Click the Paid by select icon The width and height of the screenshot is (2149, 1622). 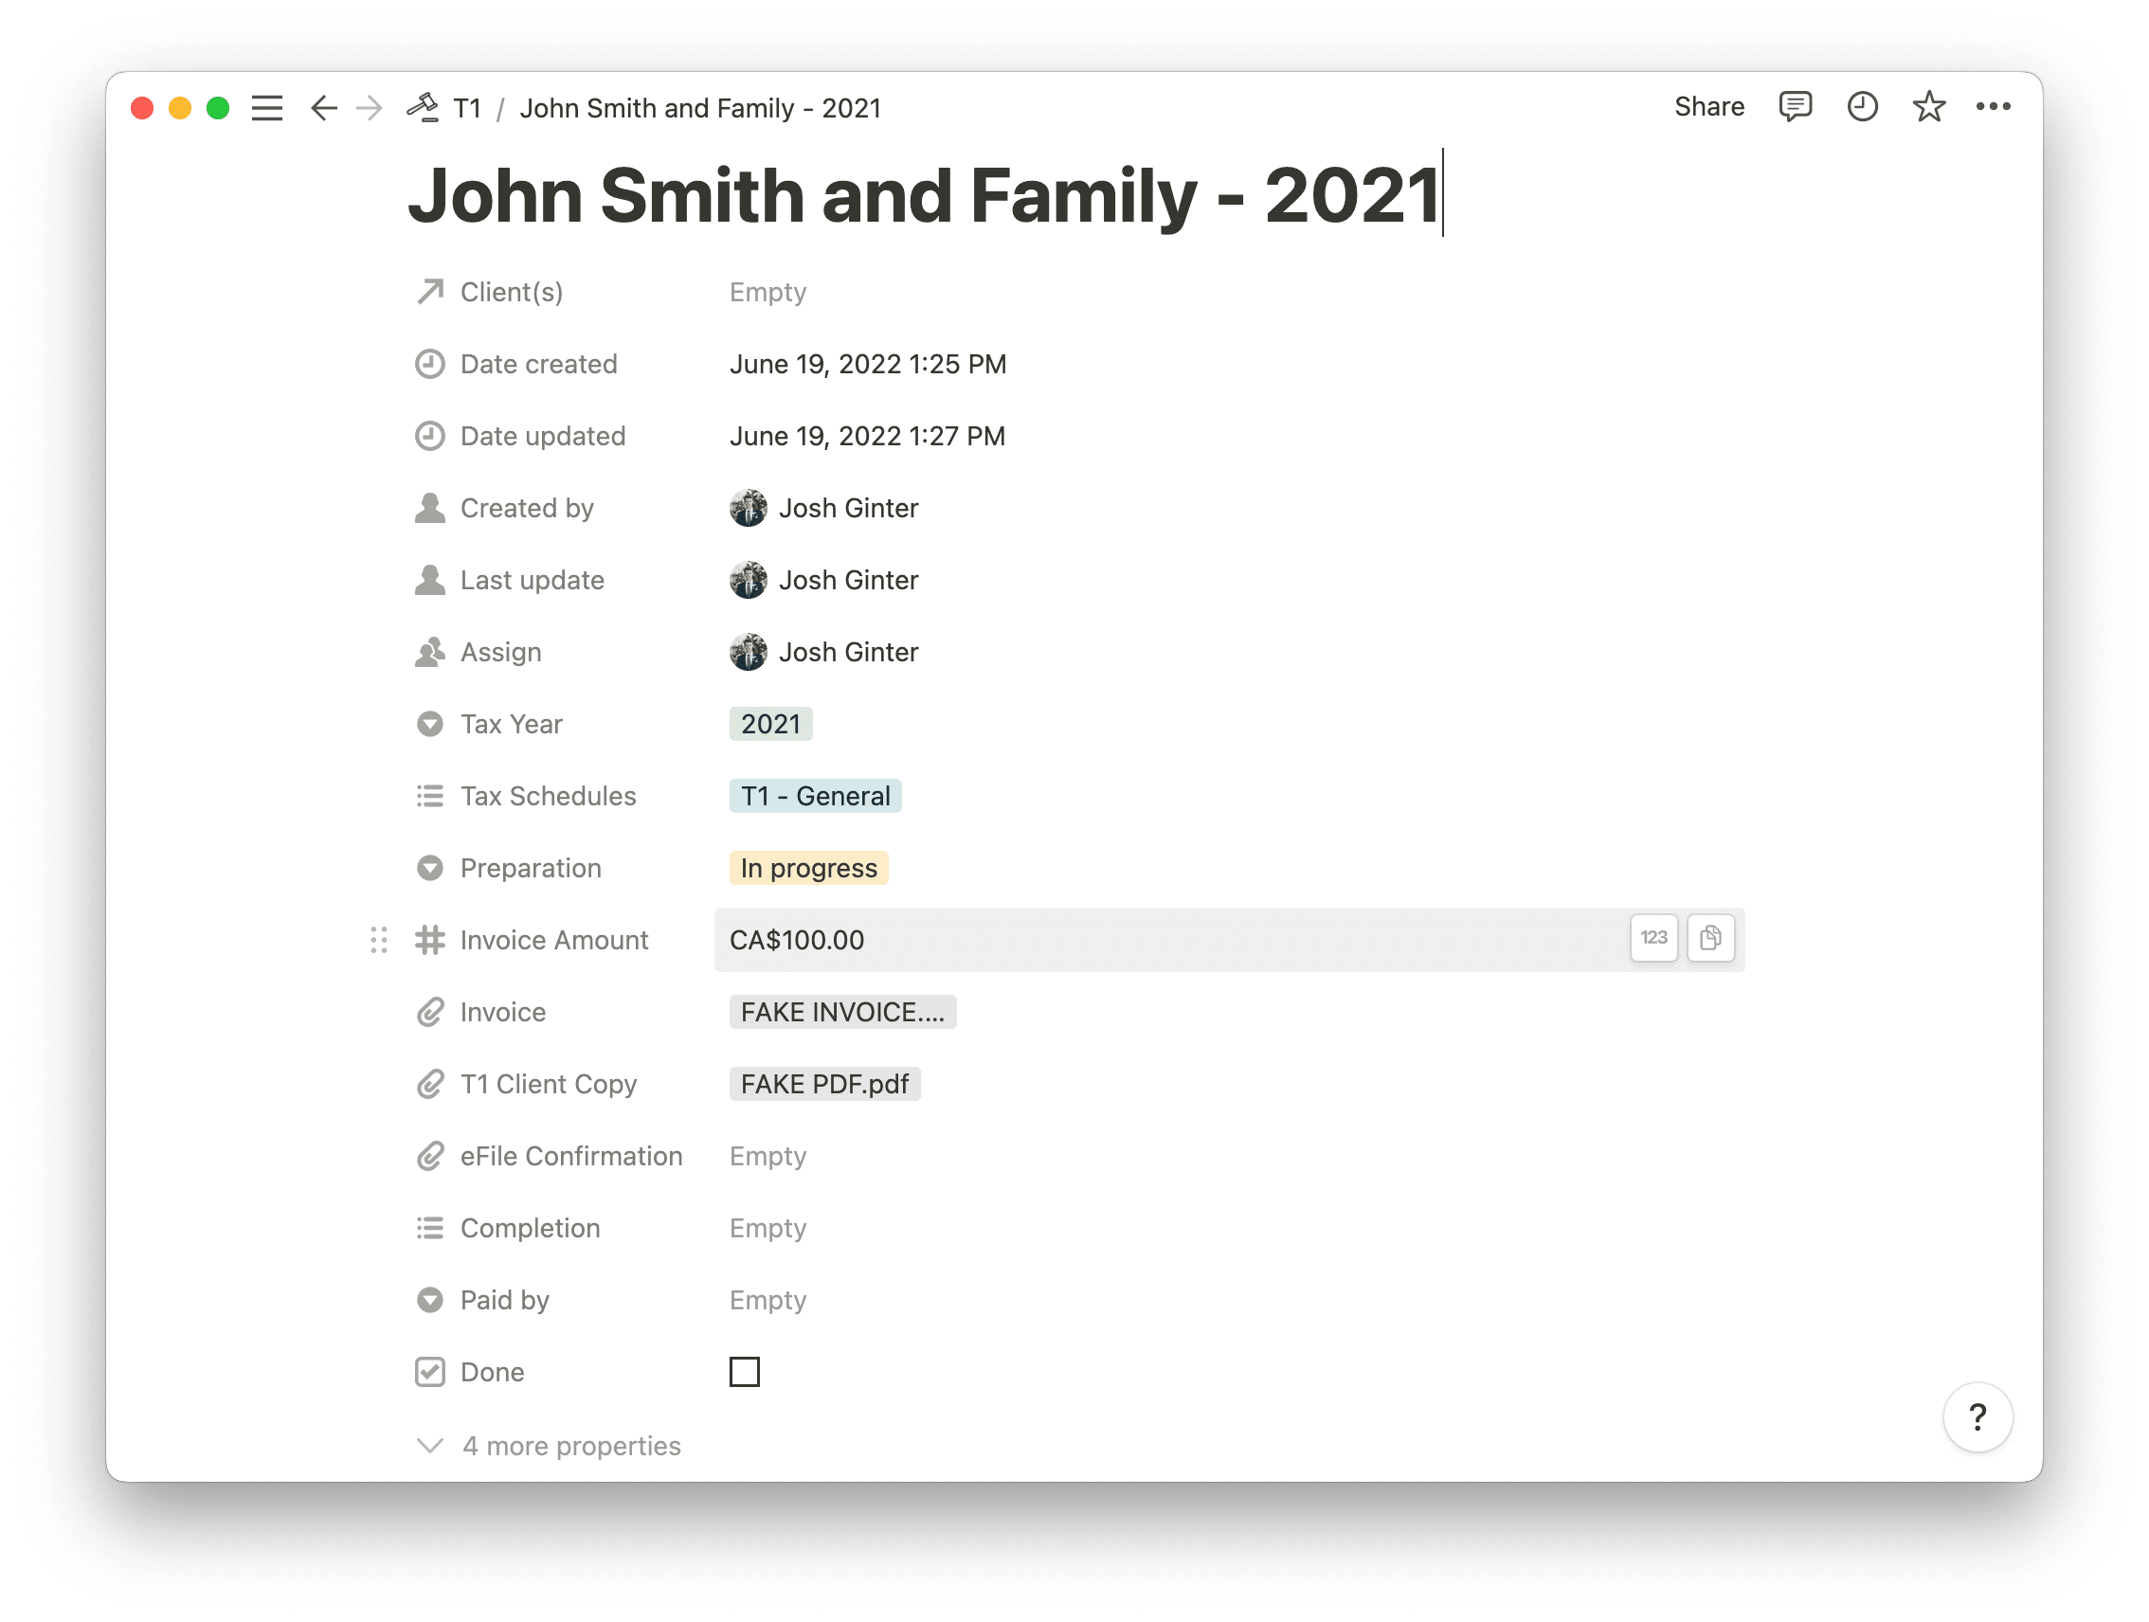coord(430,1300)
